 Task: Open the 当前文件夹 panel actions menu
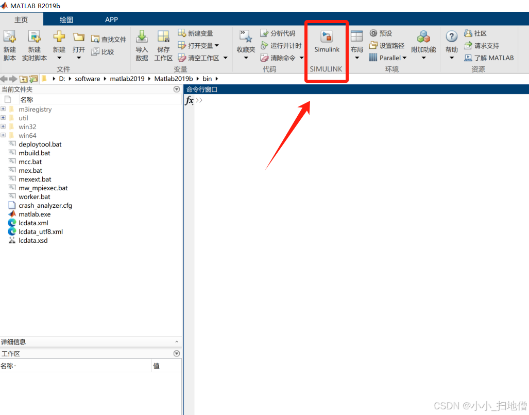pyautogui.click(x=177, y=89)
